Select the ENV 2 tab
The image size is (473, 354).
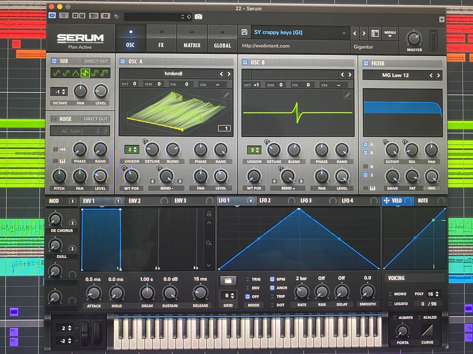click(148, 201)
